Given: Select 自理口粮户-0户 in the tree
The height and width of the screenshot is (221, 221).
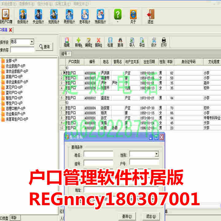Looking at the screenshot, I should pyautogui.click(x=15, y=109).
